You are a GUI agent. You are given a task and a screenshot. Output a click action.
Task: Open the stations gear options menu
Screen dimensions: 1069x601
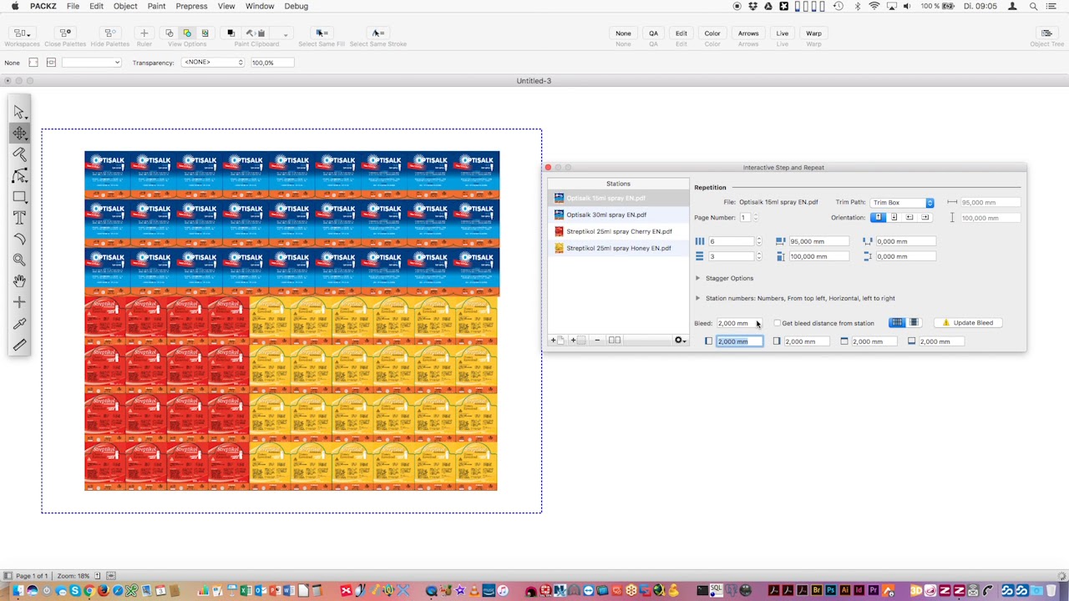(680, 341)
